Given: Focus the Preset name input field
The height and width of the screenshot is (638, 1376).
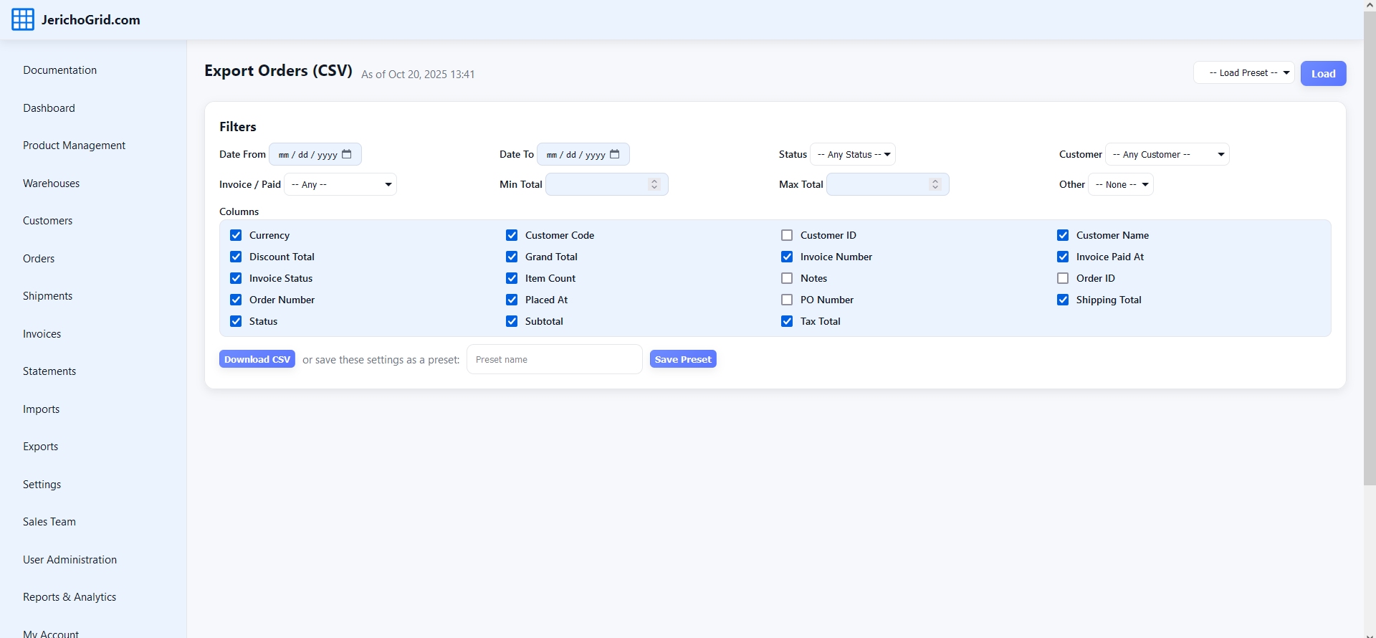Looking at the screenshot, I should (554, 359).
